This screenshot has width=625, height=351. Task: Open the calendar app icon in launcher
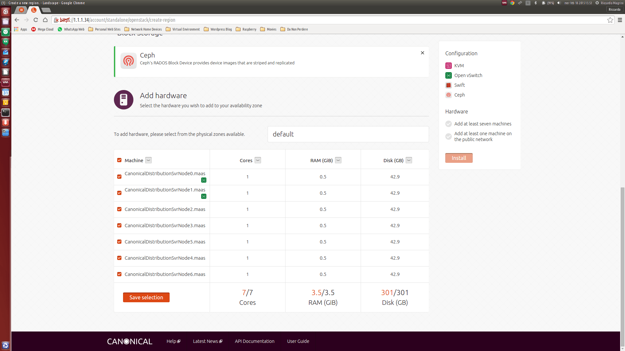[x=6, y=92]
